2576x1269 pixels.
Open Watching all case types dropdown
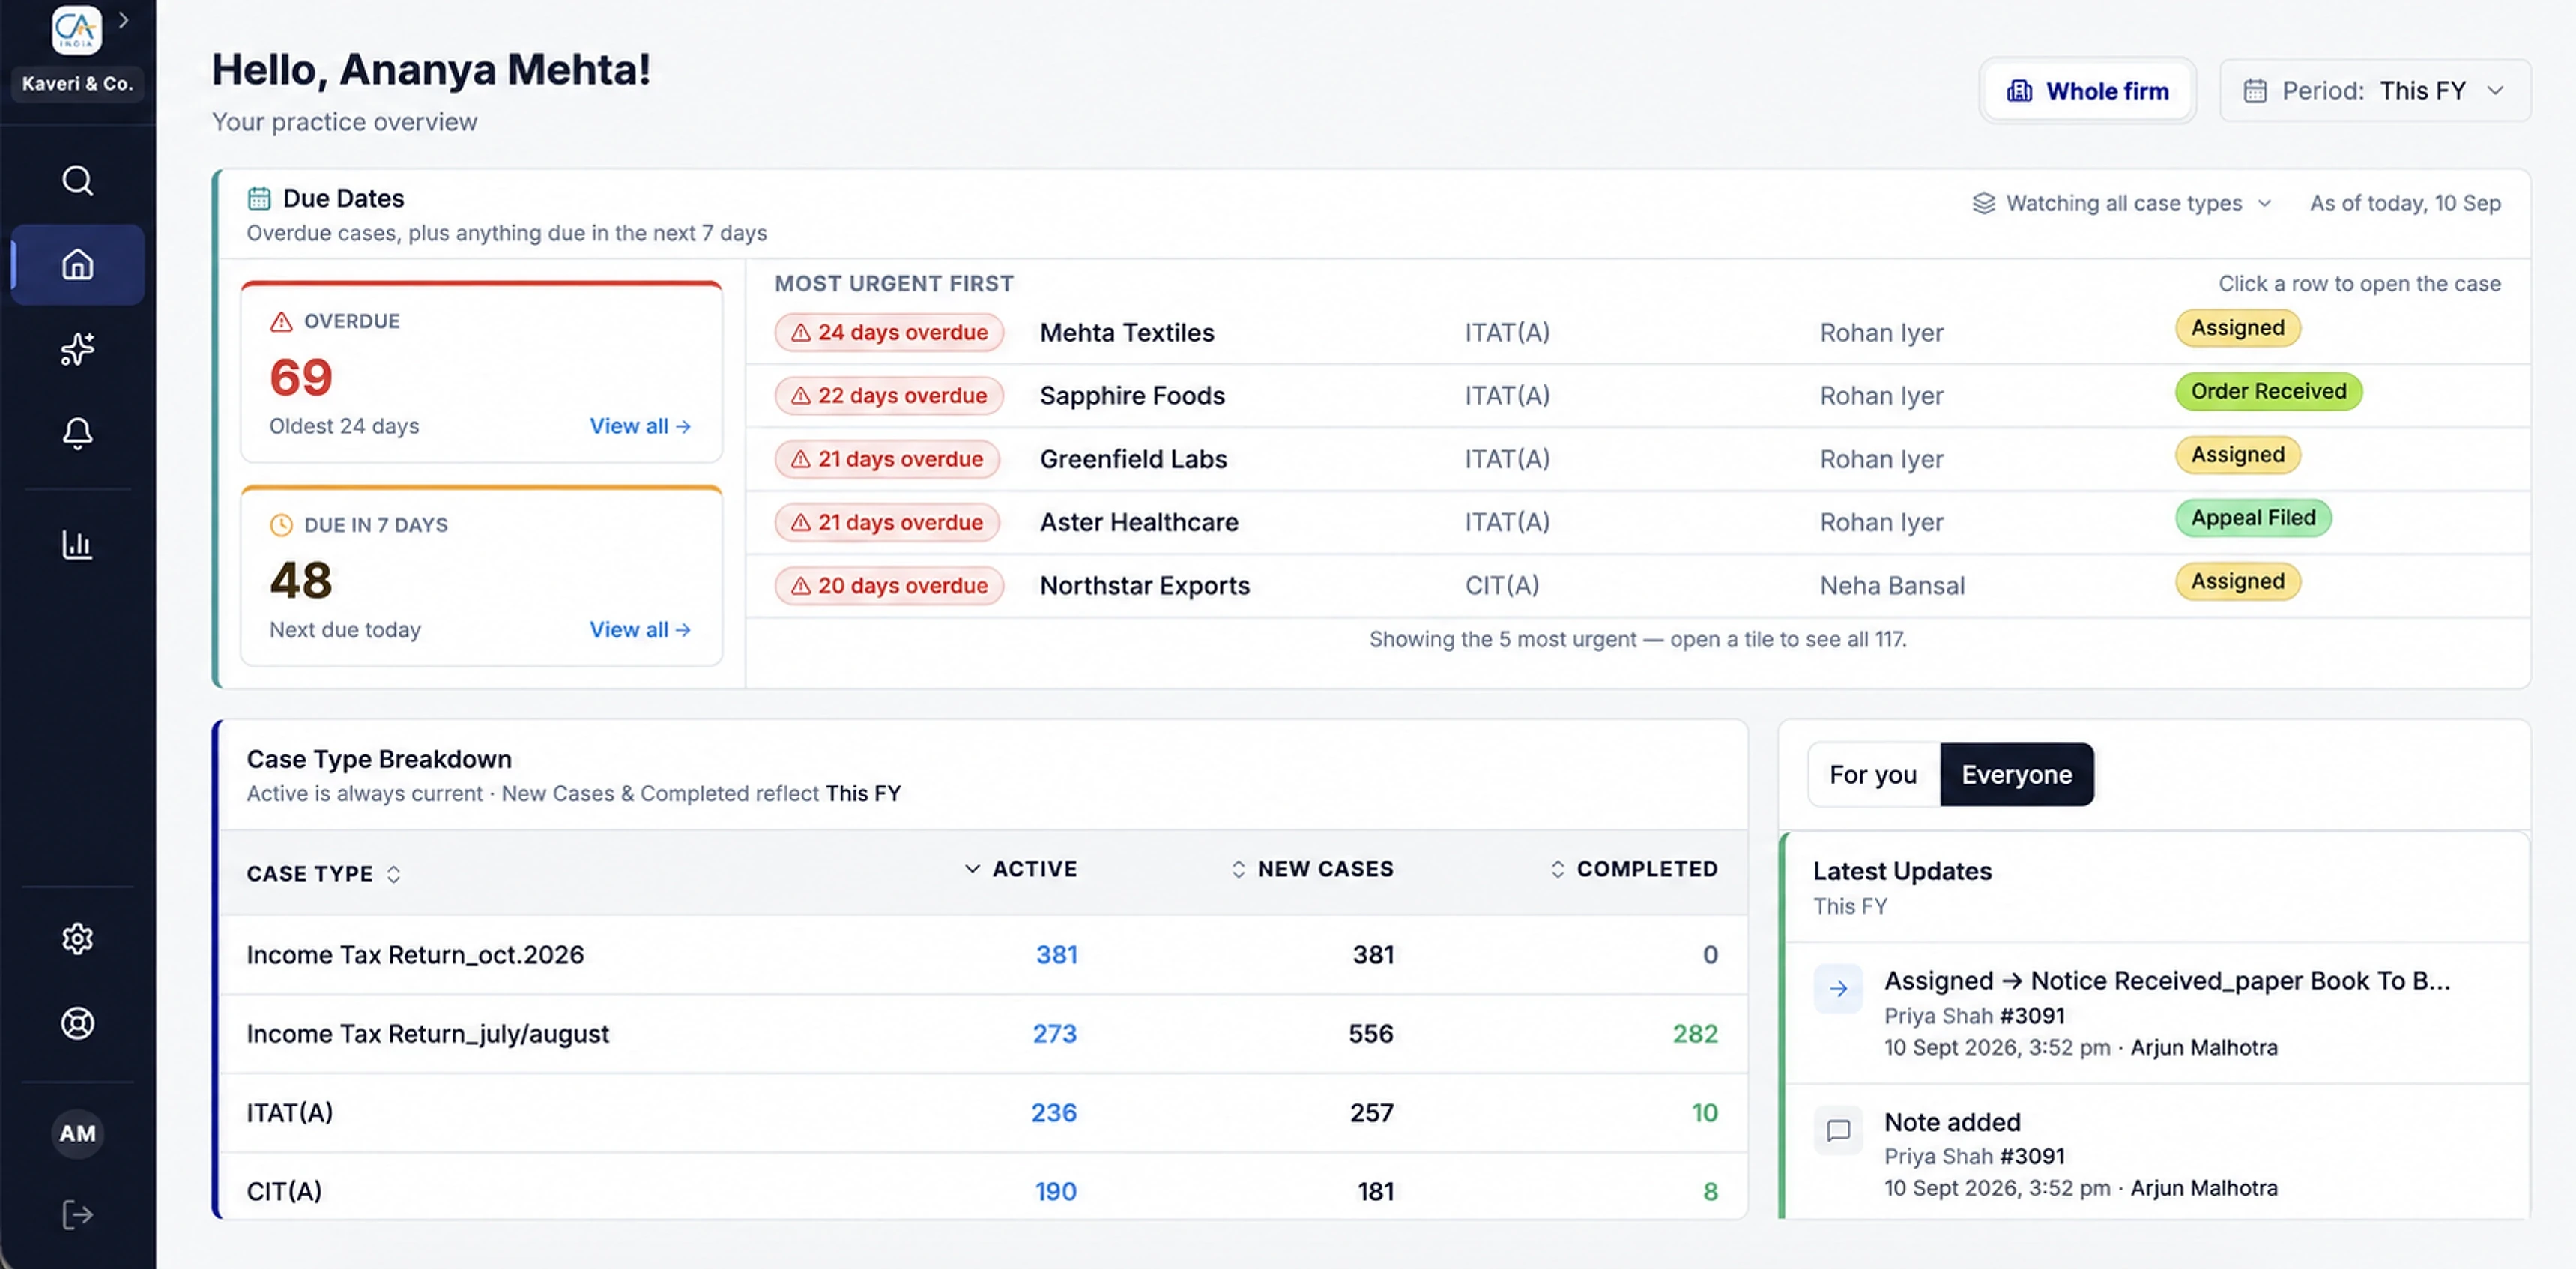click(2121, 203)
